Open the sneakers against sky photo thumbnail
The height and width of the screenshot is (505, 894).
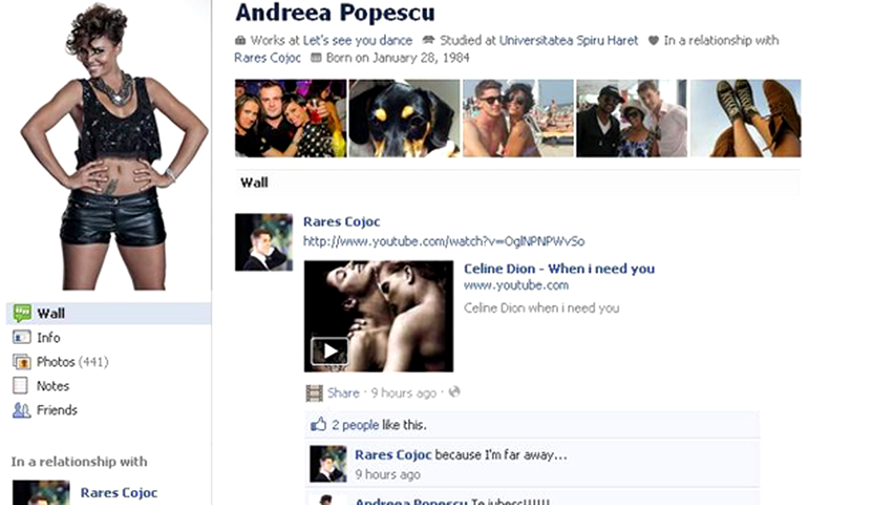pos(745,118)
